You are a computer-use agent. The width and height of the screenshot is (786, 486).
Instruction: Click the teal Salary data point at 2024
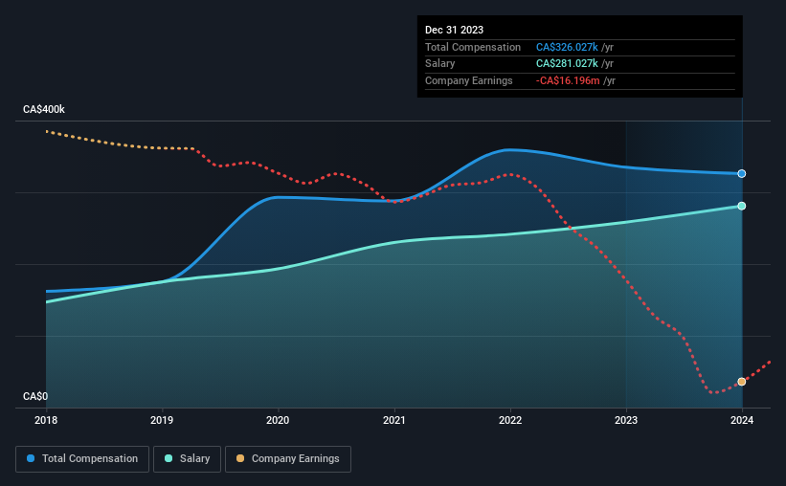[x=742, y=206]
